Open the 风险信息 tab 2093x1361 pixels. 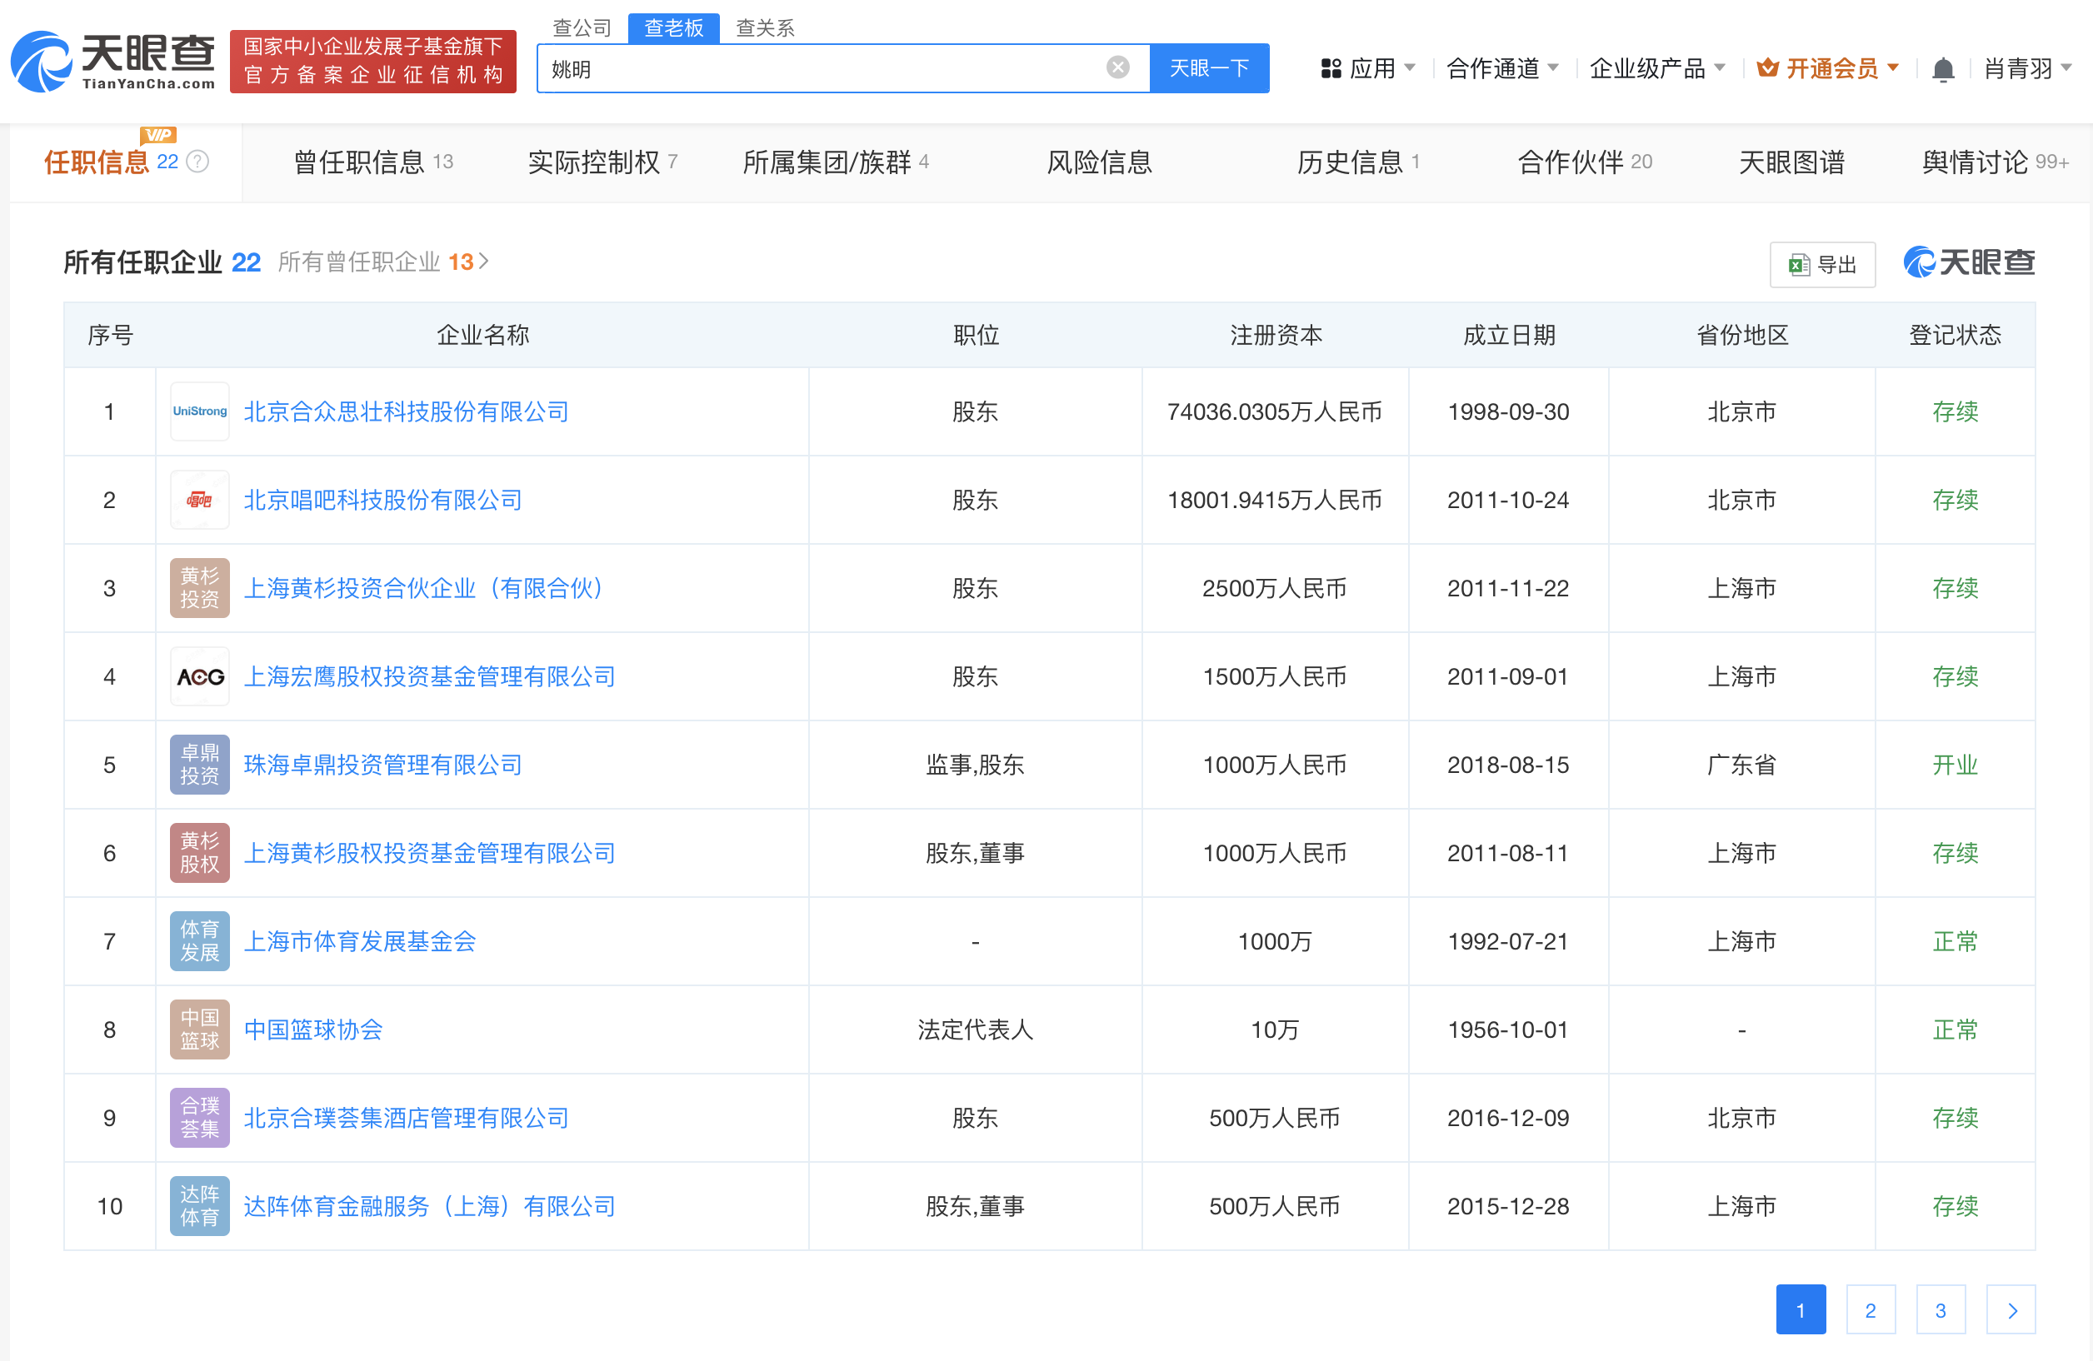pyautogui.click(x=1099, y=162)
